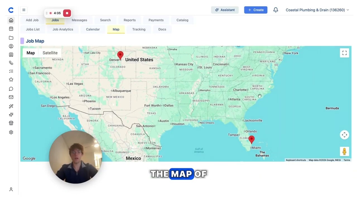Open map Keyboard shortcuts

(x=296, y=160)
